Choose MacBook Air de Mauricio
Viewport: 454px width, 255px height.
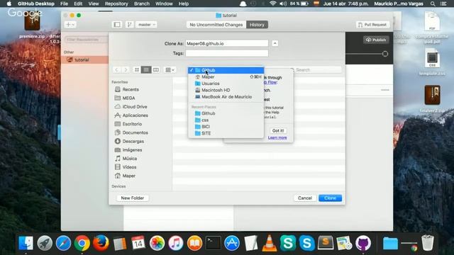tap(226, 97)
